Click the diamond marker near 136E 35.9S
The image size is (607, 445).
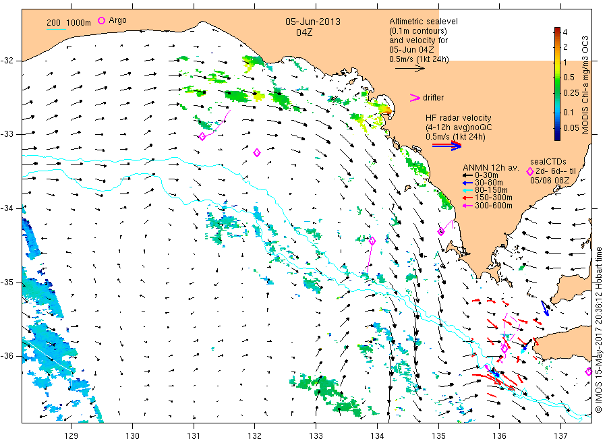pyautogui.click(x=504, y=349)
